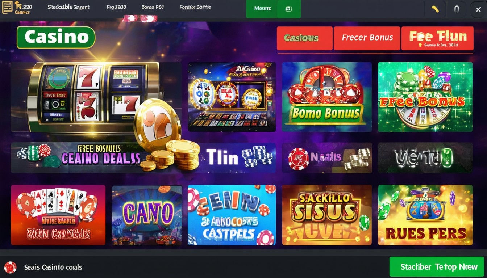
Task: Click the green Meum button
Action: tap(273, 9)
